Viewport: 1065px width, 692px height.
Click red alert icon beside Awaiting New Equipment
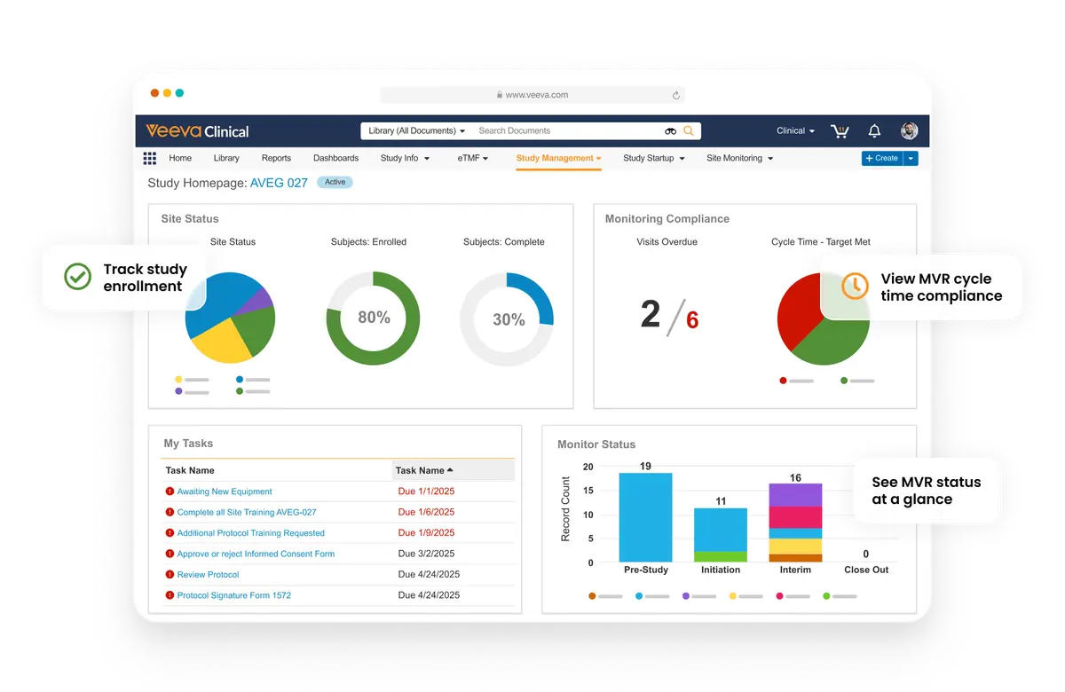[170, 491]
